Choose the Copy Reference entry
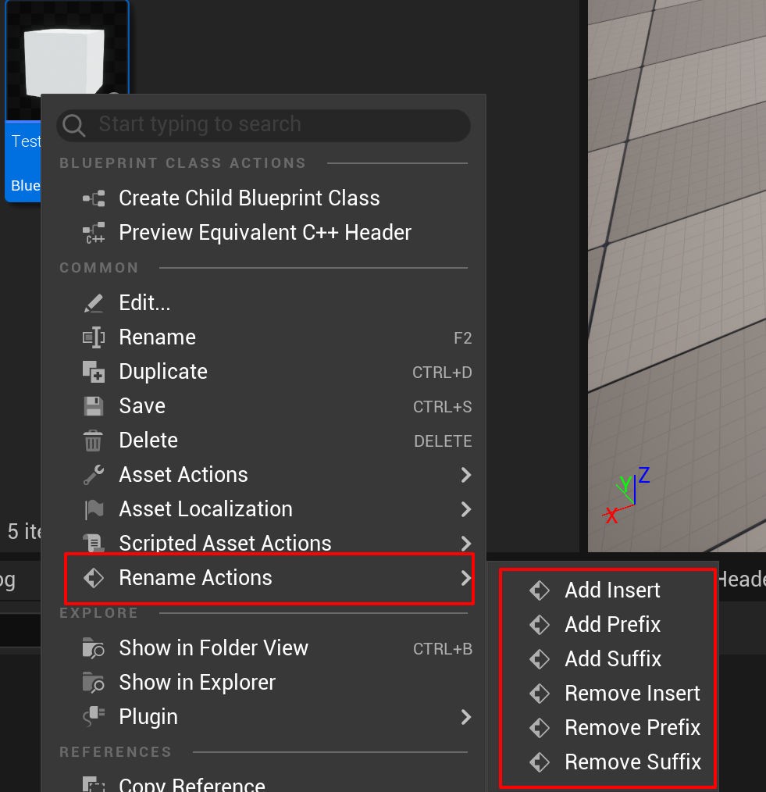This screenshot has height=792, width=766. 264,783
